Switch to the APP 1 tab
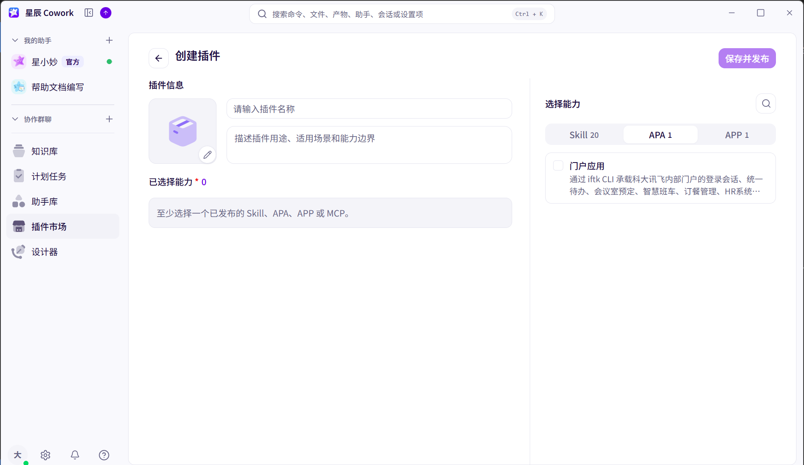The height and width of the screenshot is (465, 804). (737, 135)
